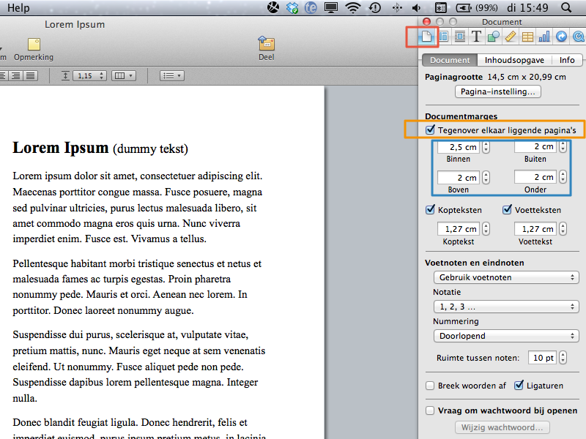The width and height of the screenshot is (586, 439).
Task: Click the Onder margin 2 cm field
Action: click(x=535, y=177)
